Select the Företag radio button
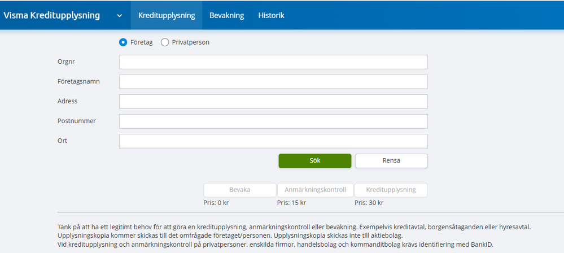 (123, 42)
